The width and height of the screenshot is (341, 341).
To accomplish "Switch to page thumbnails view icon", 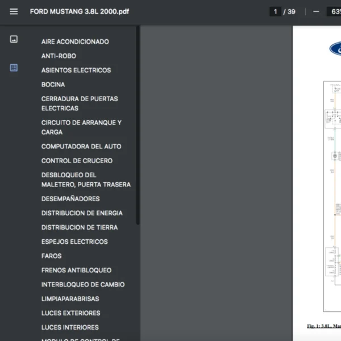I will pos(14,39).
